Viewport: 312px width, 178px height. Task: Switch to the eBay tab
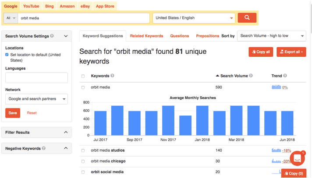pyautogui.click(x=85, y=6)
